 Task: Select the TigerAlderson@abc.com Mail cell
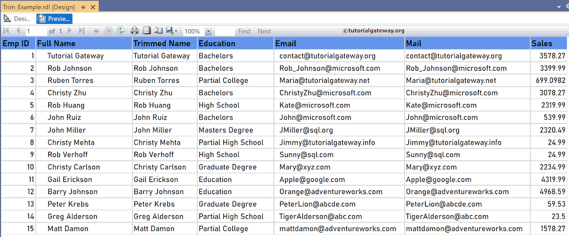click(x=467, y=216)
